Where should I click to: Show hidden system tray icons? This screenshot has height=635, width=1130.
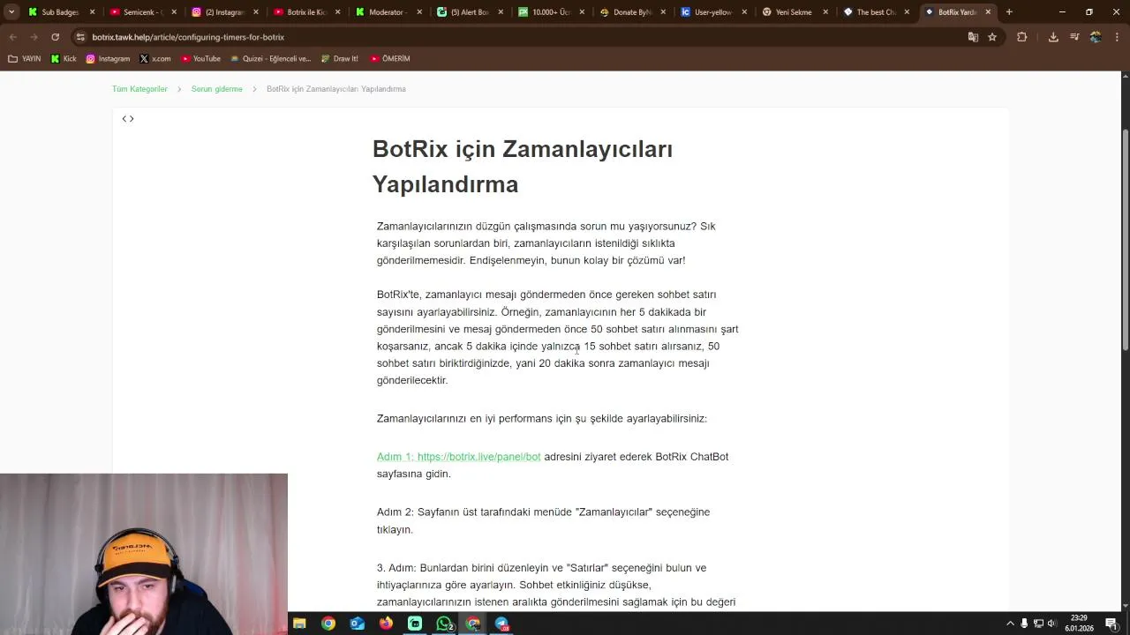pos(1010,624)
